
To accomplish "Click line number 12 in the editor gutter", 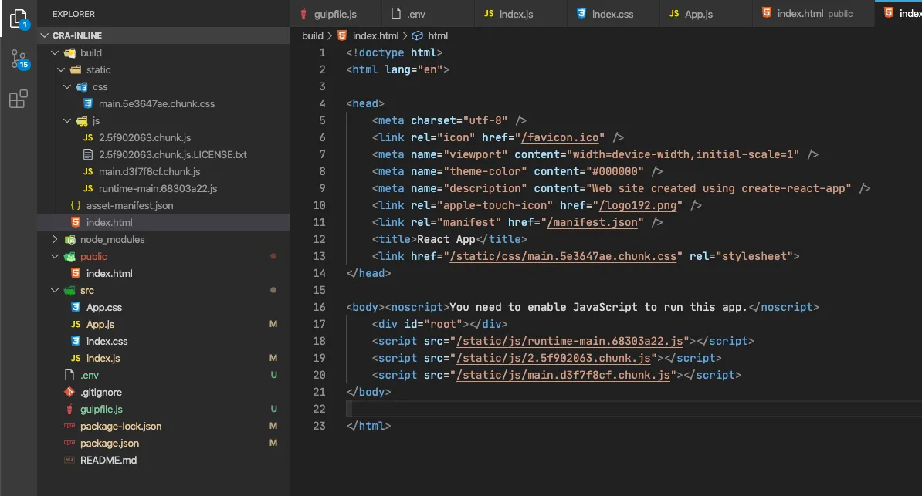I will tap(319, 239).
